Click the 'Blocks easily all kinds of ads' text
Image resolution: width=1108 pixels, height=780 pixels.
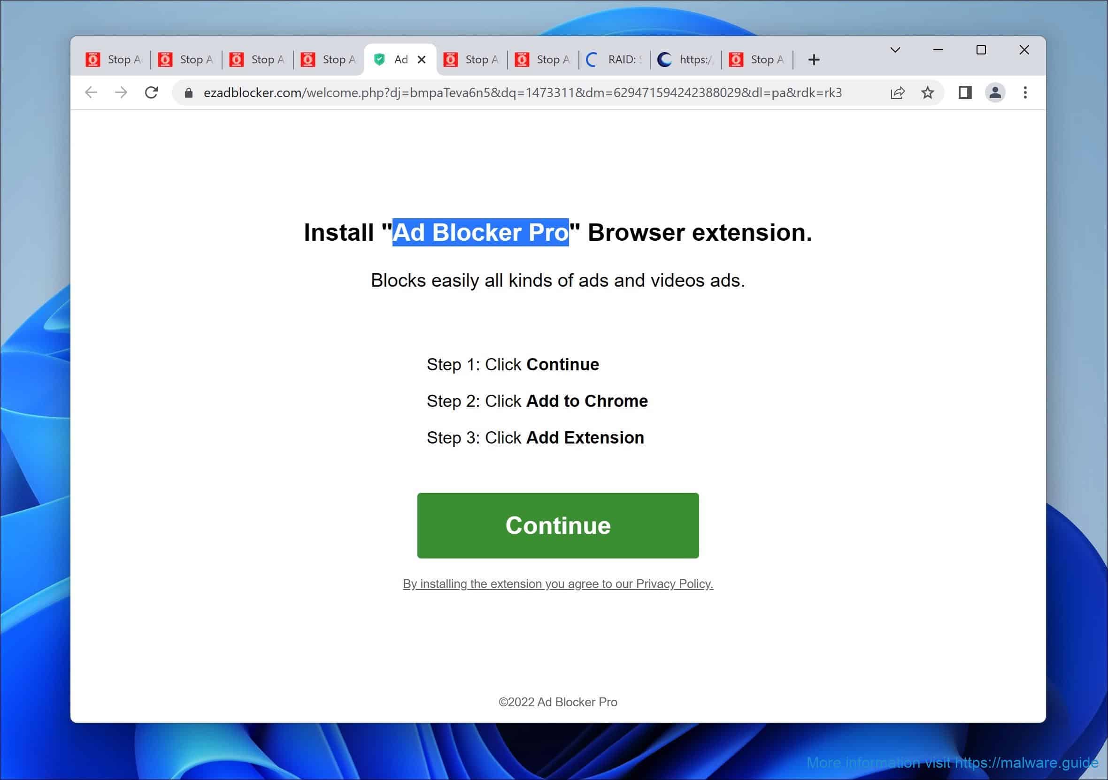tap(558, 280)
